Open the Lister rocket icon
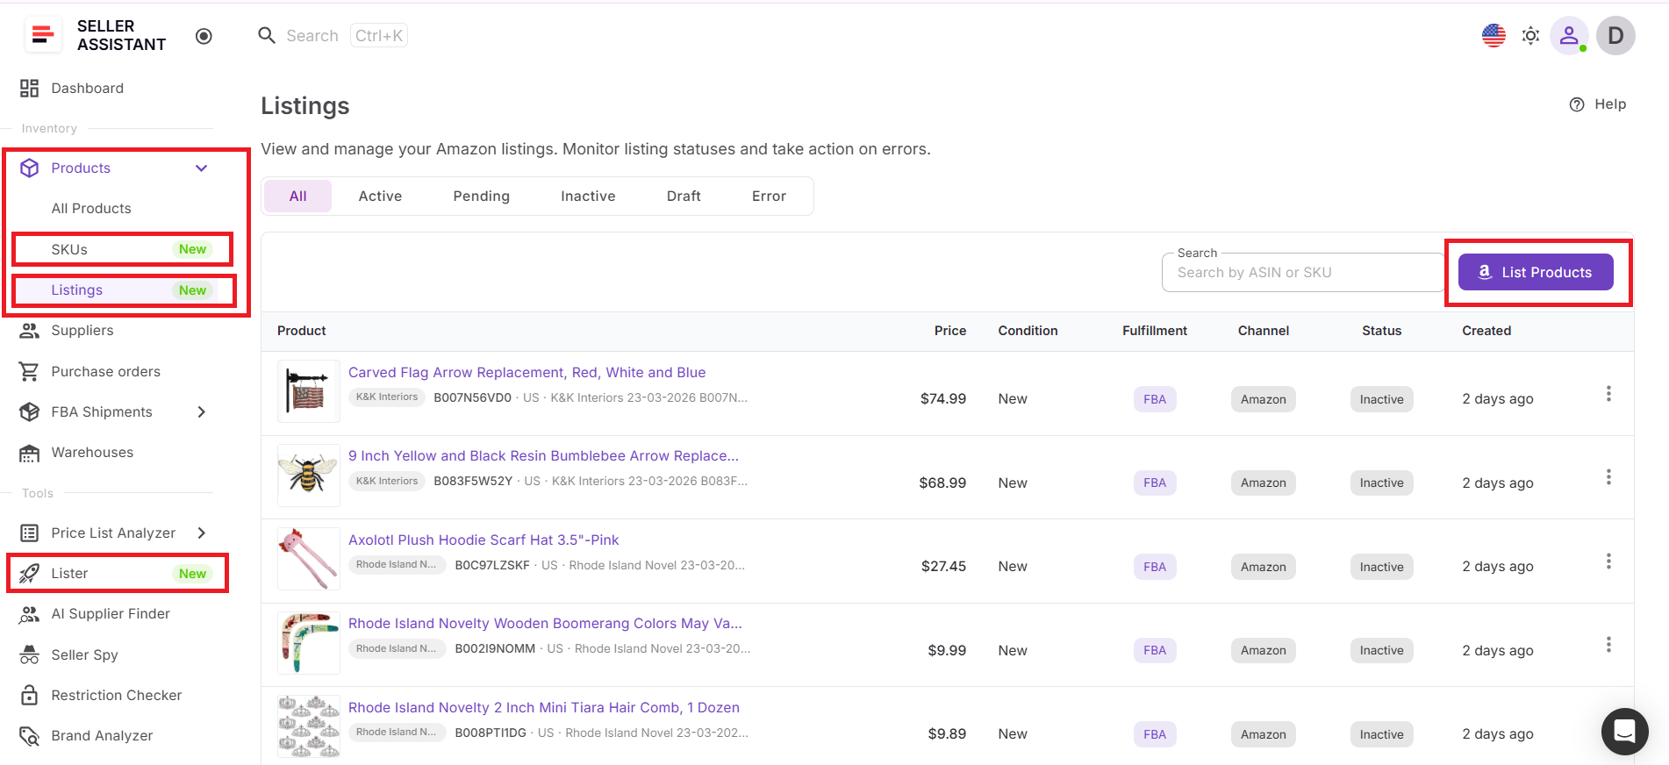The width and height of the screenshot is (1669, 765). [x=29, y=573]
